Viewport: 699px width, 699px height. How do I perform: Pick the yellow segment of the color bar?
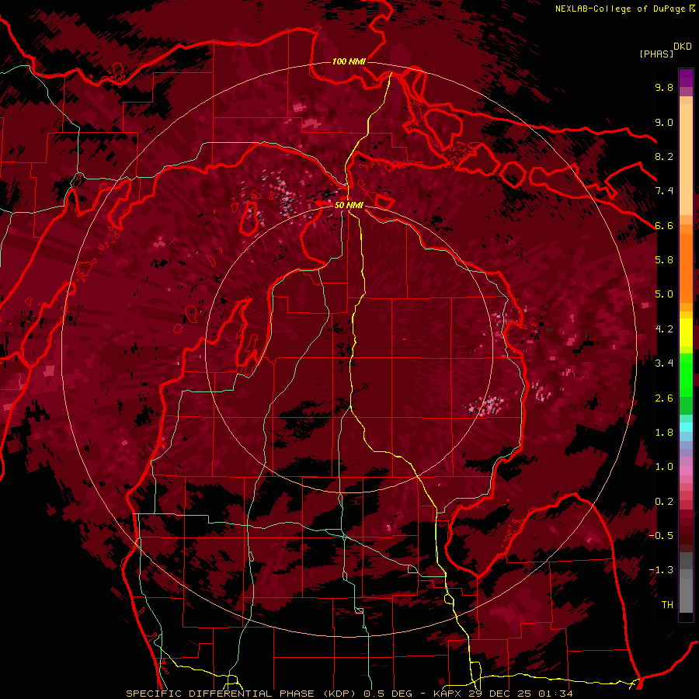(x=686, y=332)
